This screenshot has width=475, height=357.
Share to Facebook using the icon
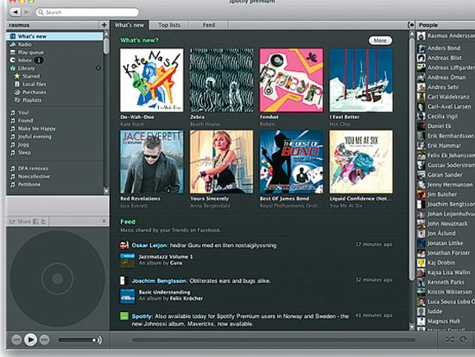[35, 222]
